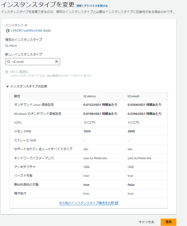Viewport: 187px width, 226px height.
Task: Click the current type t2.micro text under 現在のインスタンスタイプ
Action: click(11, 45)
